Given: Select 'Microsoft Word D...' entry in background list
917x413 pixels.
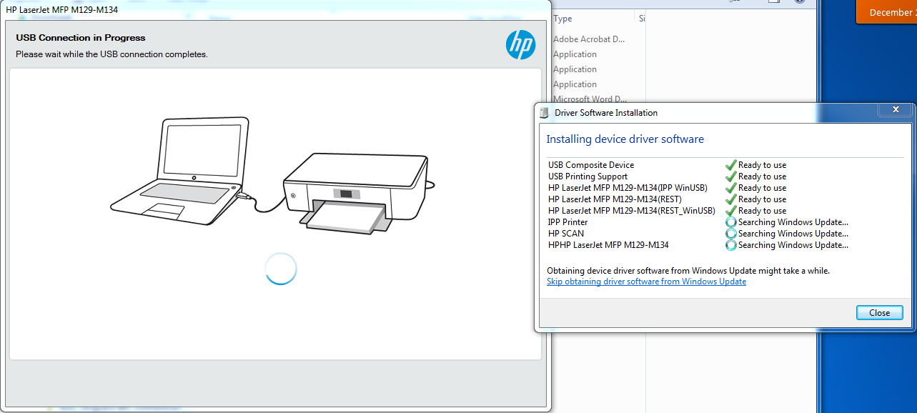Looking at the screenshot, I should tap(590, 99).
